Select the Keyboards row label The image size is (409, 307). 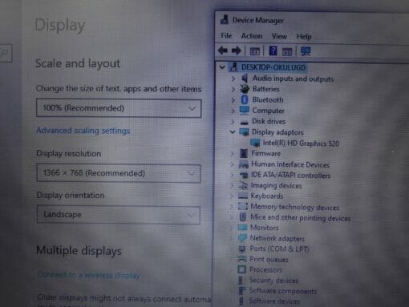pyautogui.click(x=267, y=196)
